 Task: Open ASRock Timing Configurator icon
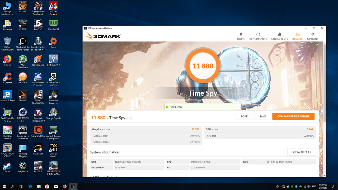(x=54, y=133)
